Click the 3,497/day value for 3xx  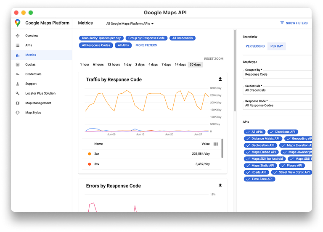203,164
